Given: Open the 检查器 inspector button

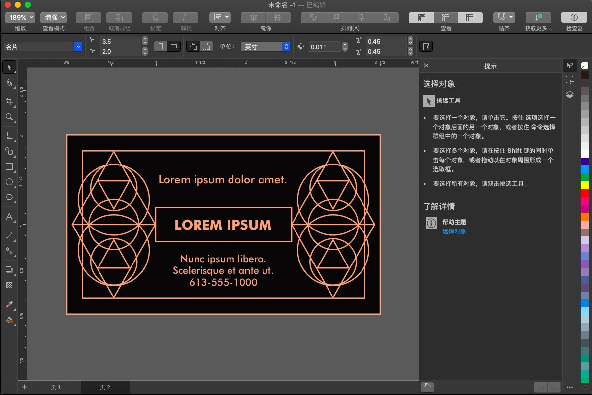Looking at the screenshot, I should coord(574,17).
